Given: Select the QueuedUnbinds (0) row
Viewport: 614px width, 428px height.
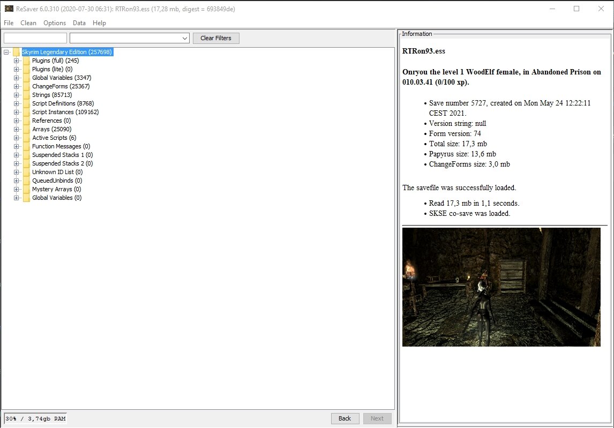Looking at the screenshot, I should tap(57, 181).
